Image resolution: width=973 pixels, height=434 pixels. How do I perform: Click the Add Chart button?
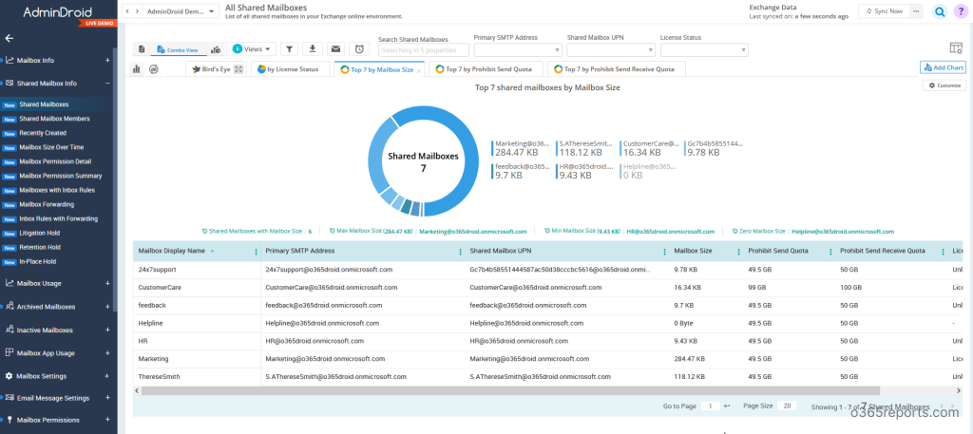point(943,67)
